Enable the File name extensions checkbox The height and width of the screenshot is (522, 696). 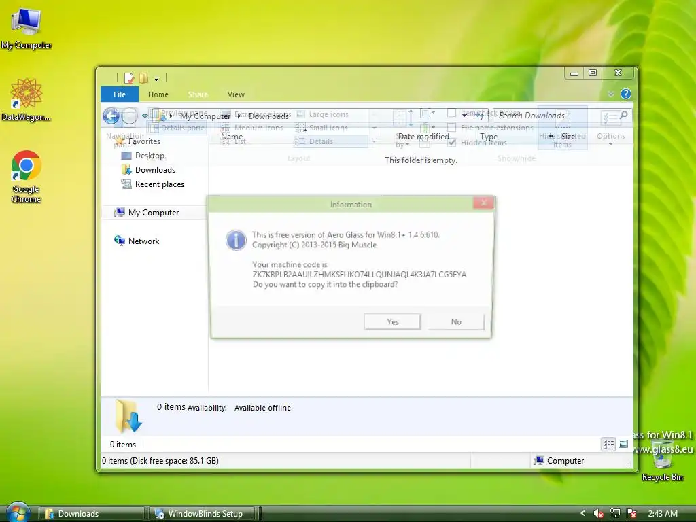pyautogui.click(x=451, y=127)
